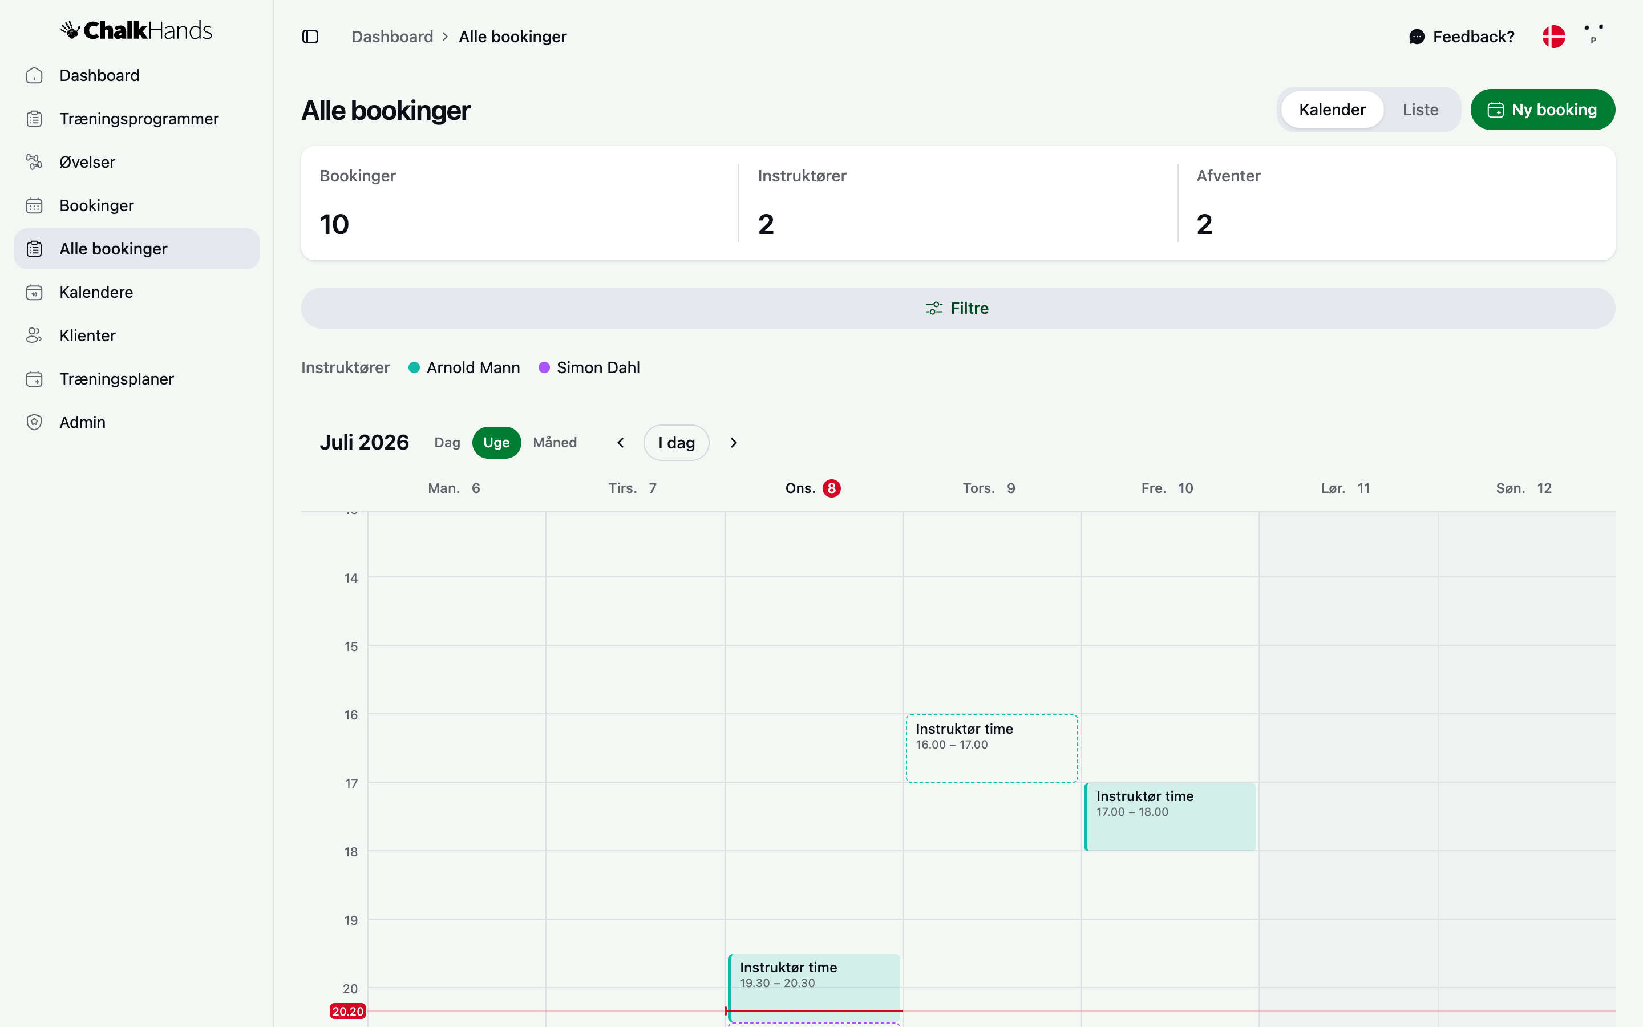
Task: Select the Uge calendar view
Action: tap(496, 443)
